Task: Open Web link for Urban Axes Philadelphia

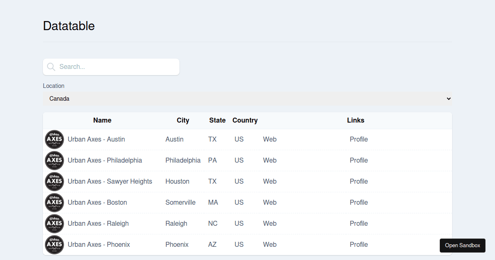Action: [270, 161]
